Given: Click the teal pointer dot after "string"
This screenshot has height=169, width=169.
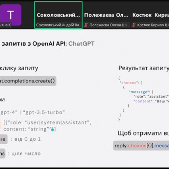Looking at the screenshot, I should click(x=52, y=130).
